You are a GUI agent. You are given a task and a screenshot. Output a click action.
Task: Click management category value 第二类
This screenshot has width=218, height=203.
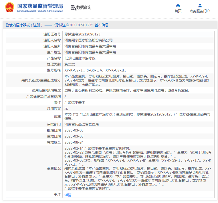point(70,64)
